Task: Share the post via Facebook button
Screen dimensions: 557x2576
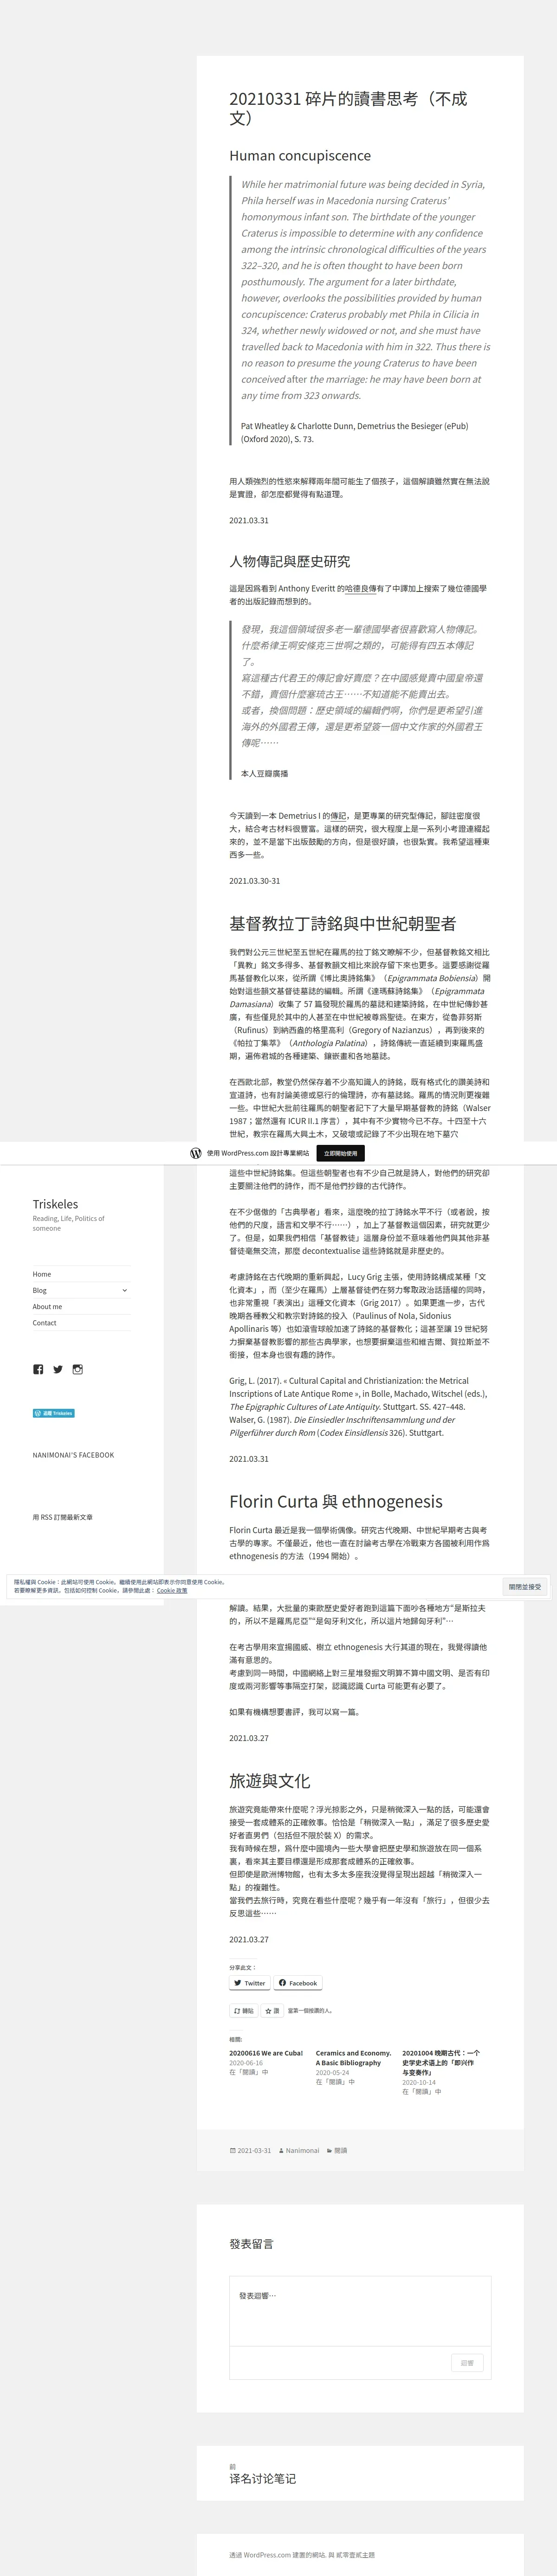Action: click(298, 1982)
